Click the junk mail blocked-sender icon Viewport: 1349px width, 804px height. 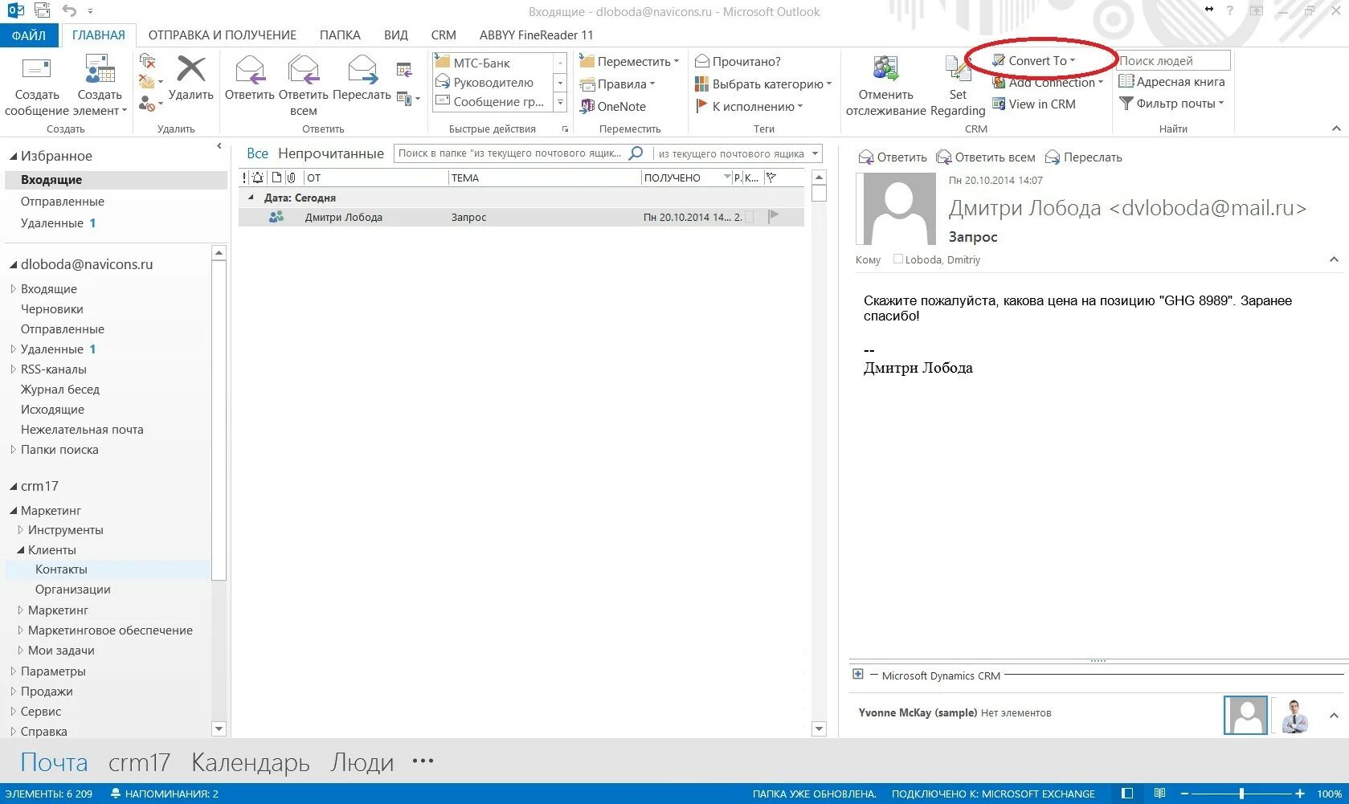pos(147,103)
